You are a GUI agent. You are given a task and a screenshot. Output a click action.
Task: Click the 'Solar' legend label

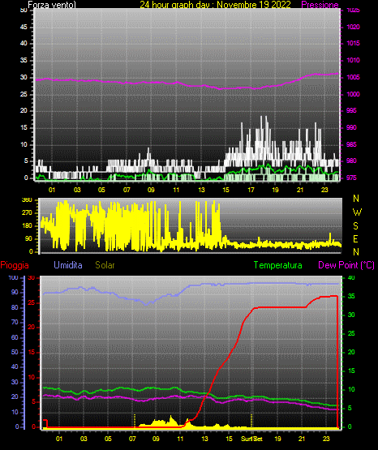105,265
